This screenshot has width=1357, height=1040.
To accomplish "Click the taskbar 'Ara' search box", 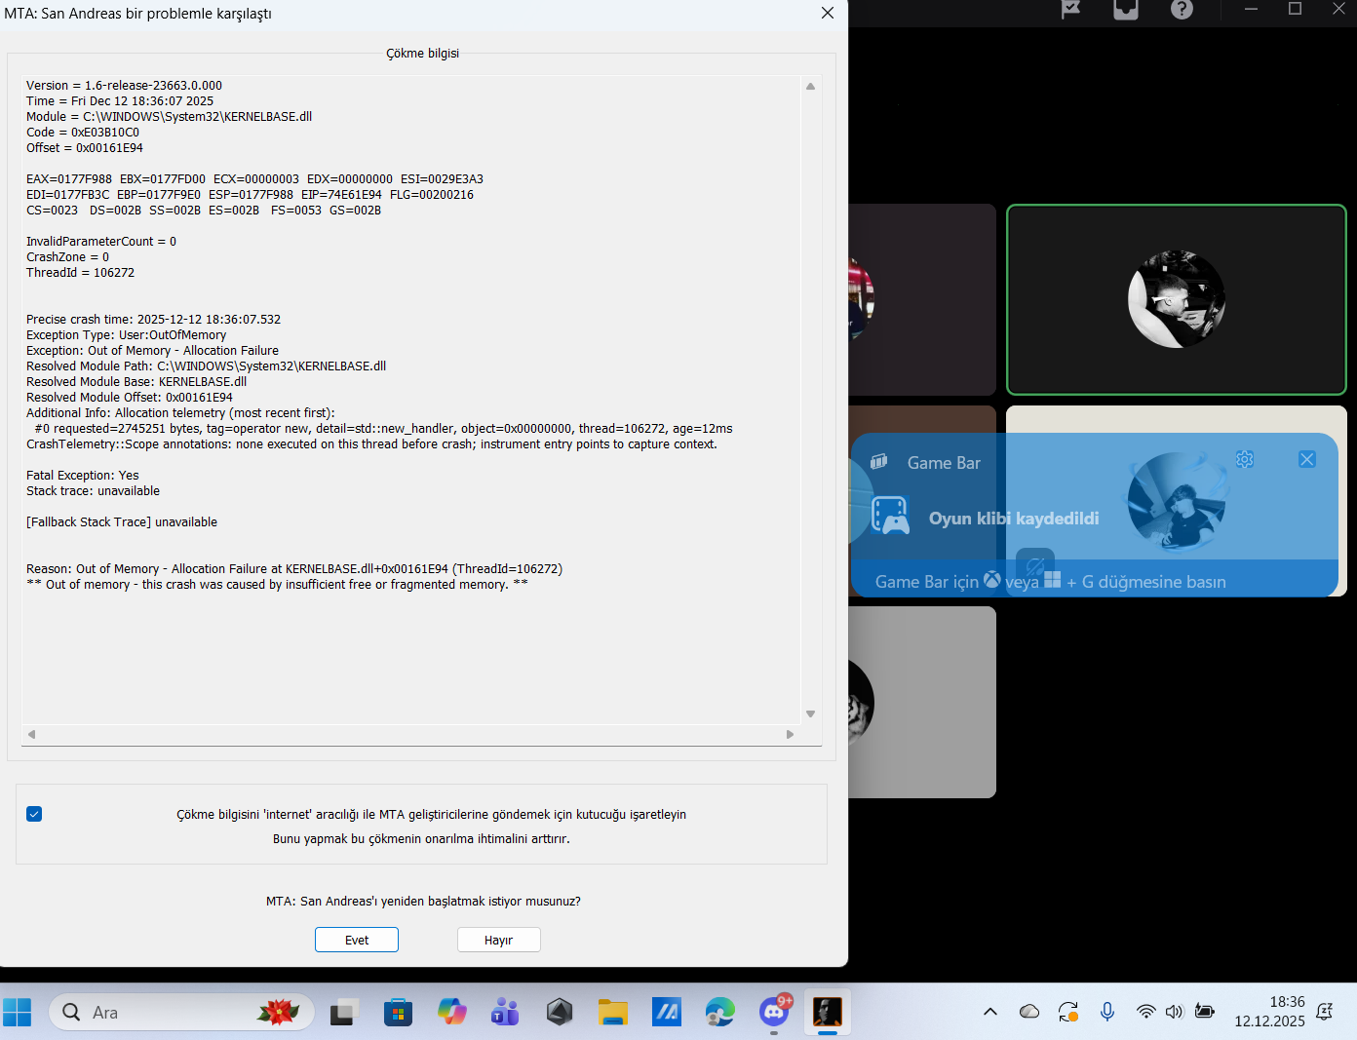I will 181,1013.
